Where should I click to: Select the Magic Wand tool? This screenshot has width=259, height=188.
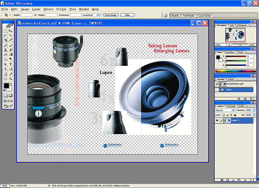coord(11,35)
